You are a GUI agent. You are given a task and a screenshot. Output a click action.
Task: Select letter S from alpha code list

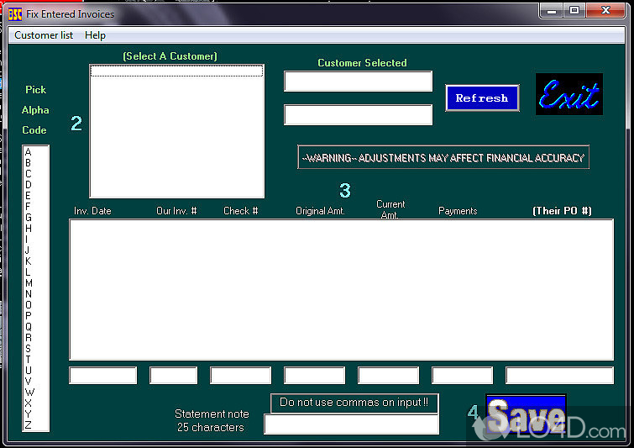pos(29,349)
